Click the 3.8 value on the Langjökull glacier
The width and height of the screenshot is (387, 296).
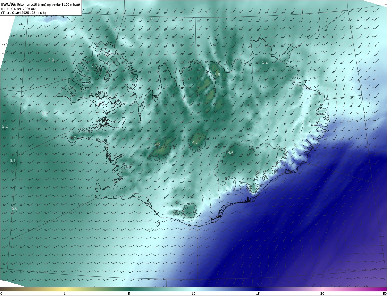157,144
